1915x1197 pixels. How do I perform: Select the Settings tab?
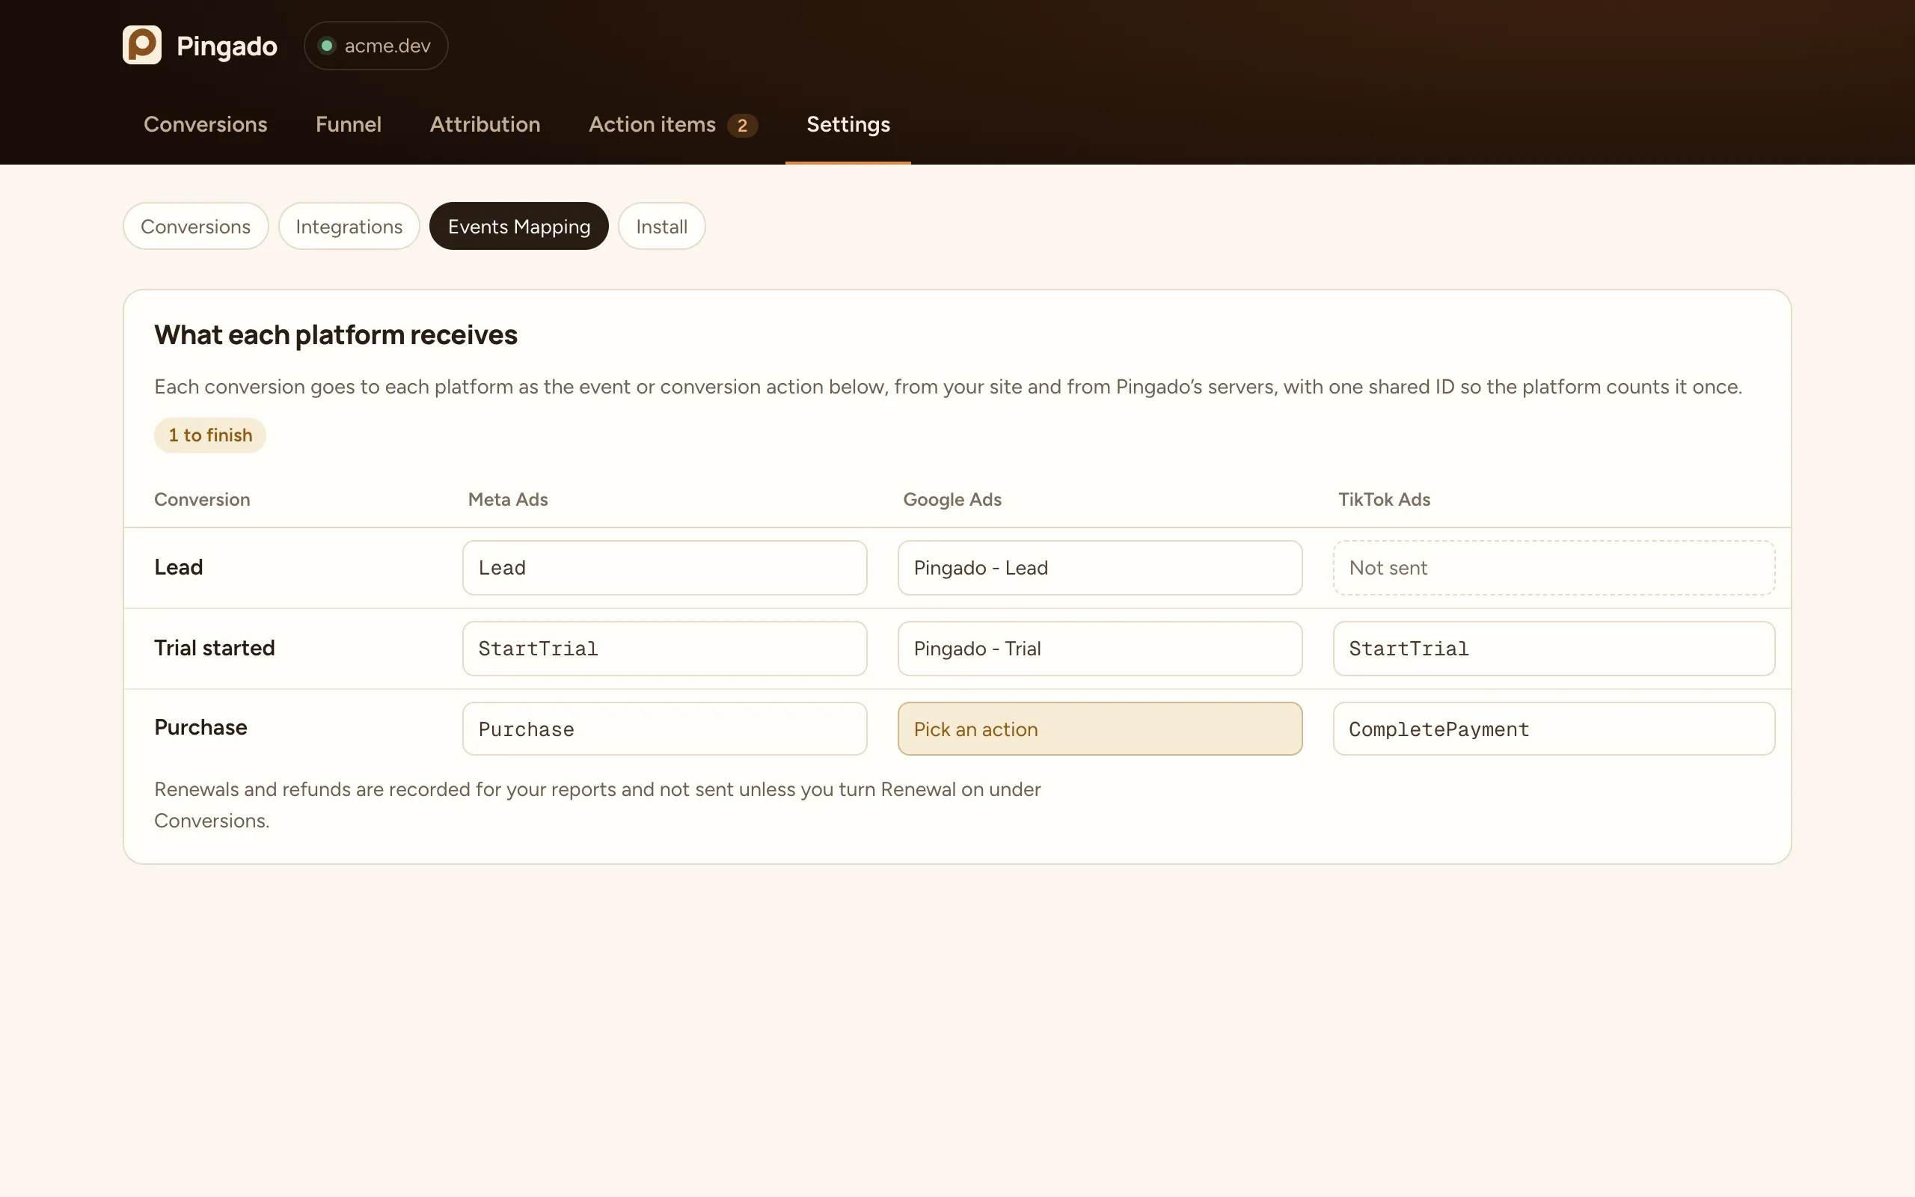(848, 124)
